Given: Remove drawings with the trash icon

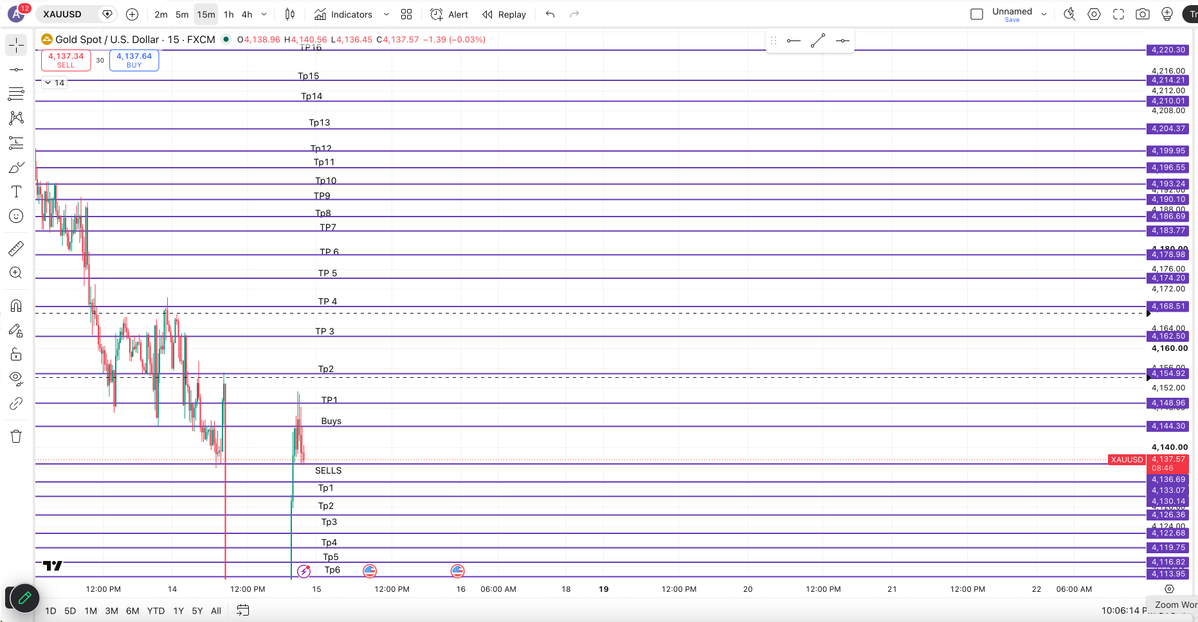Looking at the screenshot, I should point(16,436).
